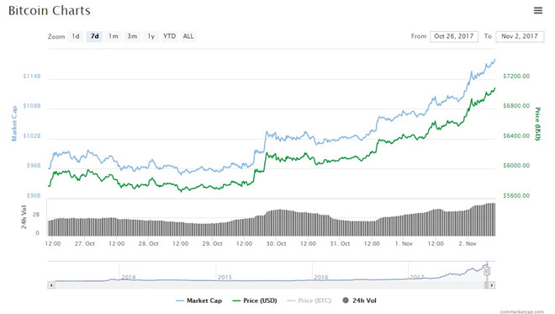555x314 pixels.
Task: Select the 7d zoom range
Action: click(x=94, y=36)
